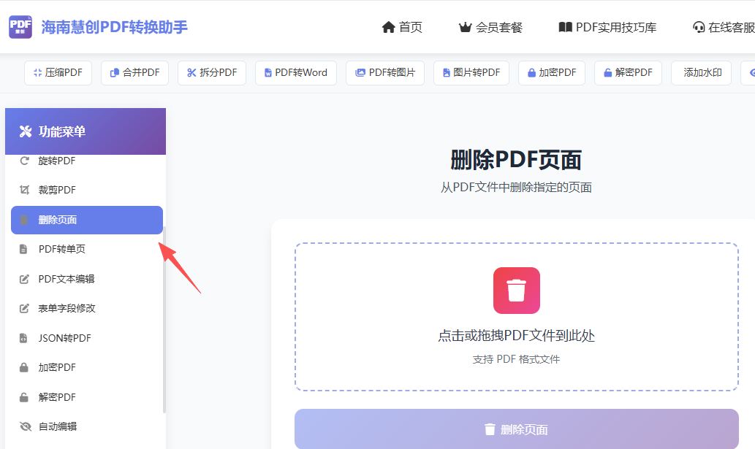Open 在线客服 online support

click(x=724, y=28)
